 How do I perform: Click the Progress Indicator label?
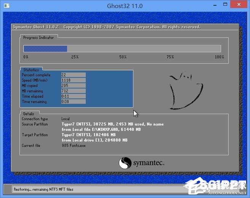38,38
